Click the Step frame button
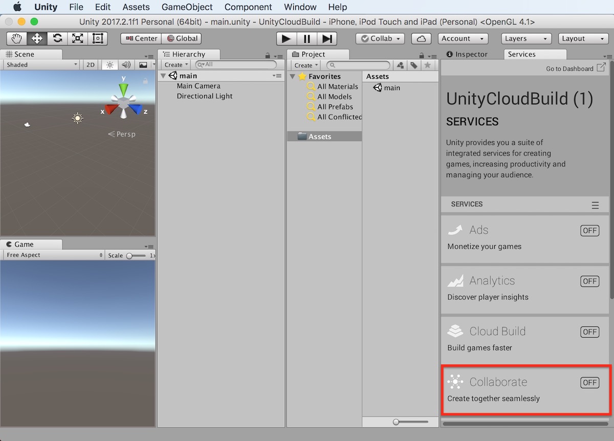 327,38
